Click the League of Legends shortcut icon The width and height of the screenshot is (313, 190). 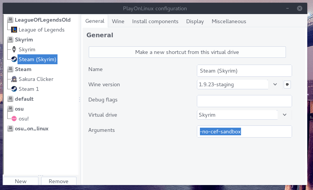[x=14, y=30]
